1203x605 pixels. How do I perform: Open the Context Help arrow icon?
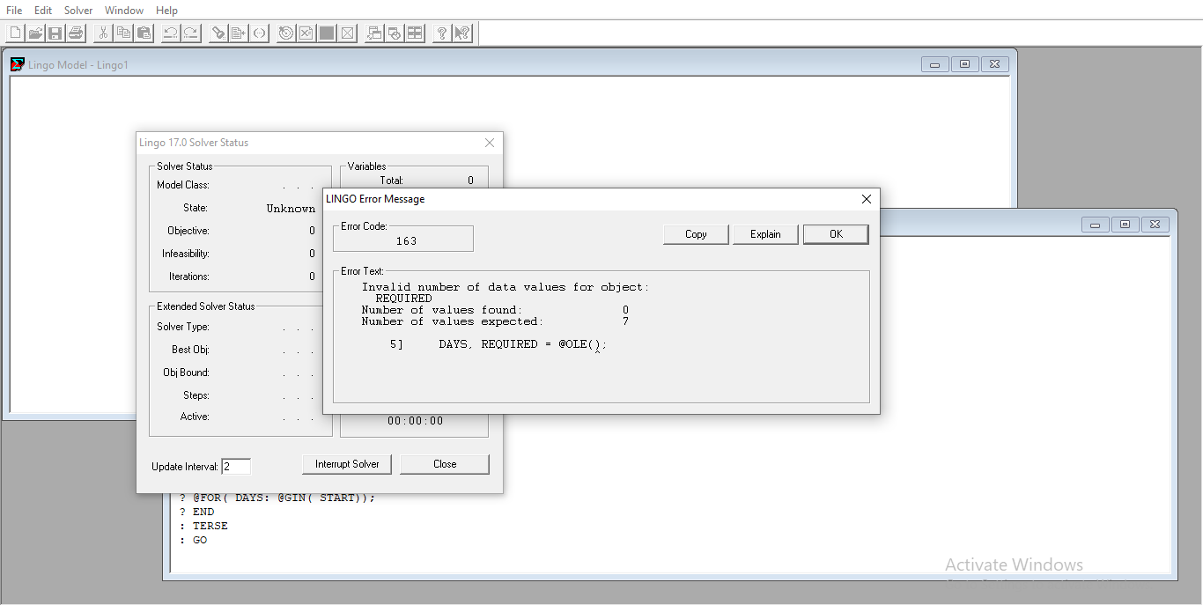[x=461, y=33]
